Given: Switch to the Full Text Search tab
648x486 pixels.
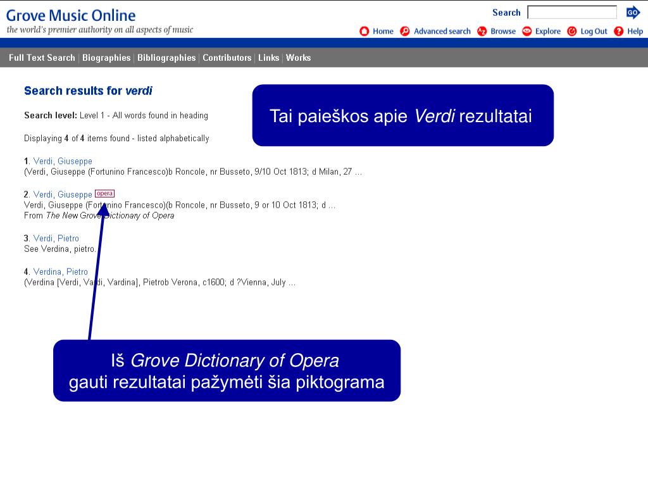Looking at the screenshot, I should (x=42, y=58).
